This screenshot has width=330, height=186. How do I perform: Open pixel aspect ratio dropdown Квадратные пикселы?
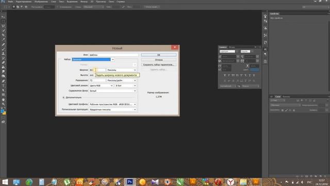point(113,110)
